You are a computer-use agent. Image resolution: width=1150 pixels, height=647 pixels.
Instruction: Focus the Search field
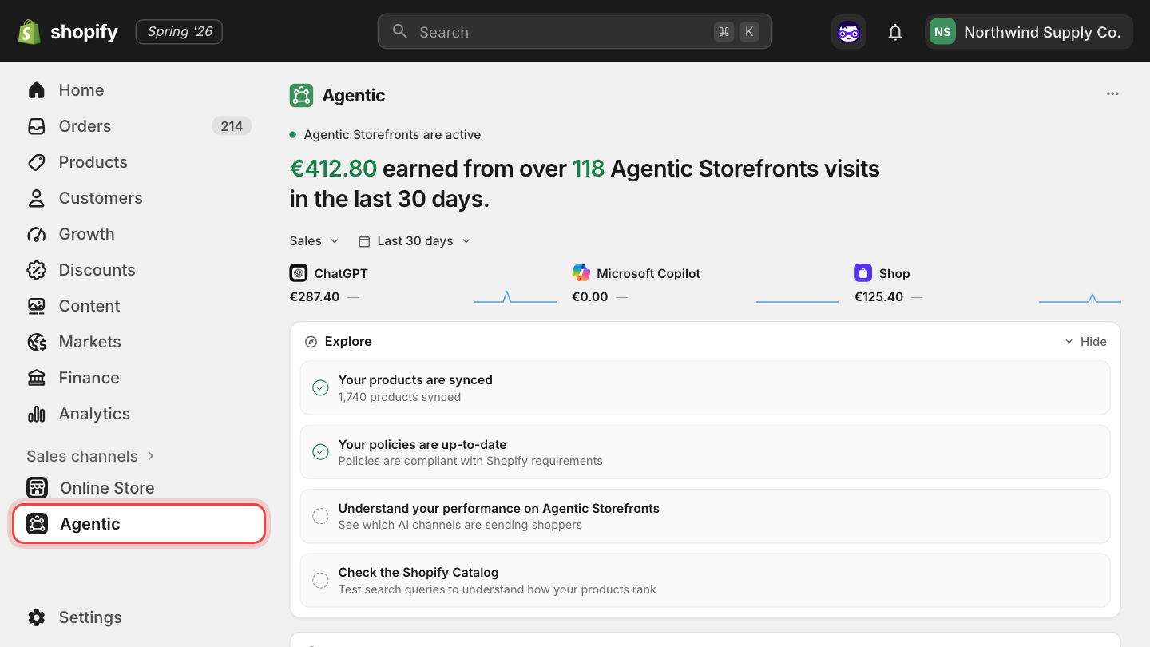click(x=575, y=31)
